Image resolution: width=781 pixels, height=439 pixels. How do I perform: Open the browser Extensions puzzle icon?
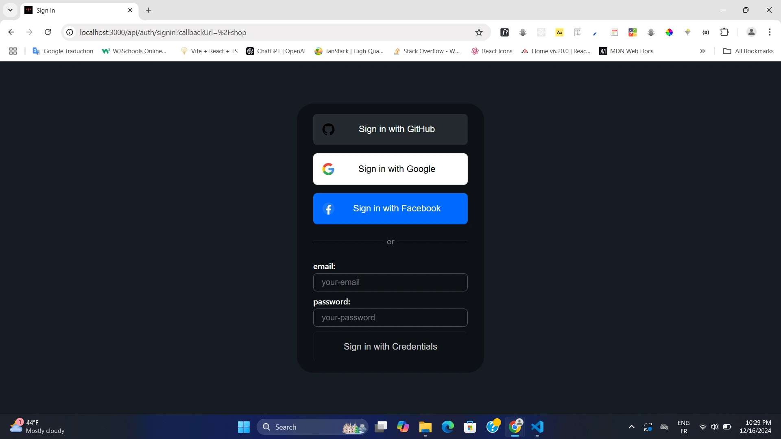[724, 32]
